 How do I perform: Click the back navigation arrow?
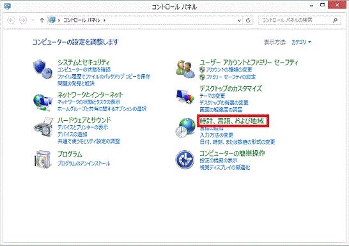click(x=11, y=20)
